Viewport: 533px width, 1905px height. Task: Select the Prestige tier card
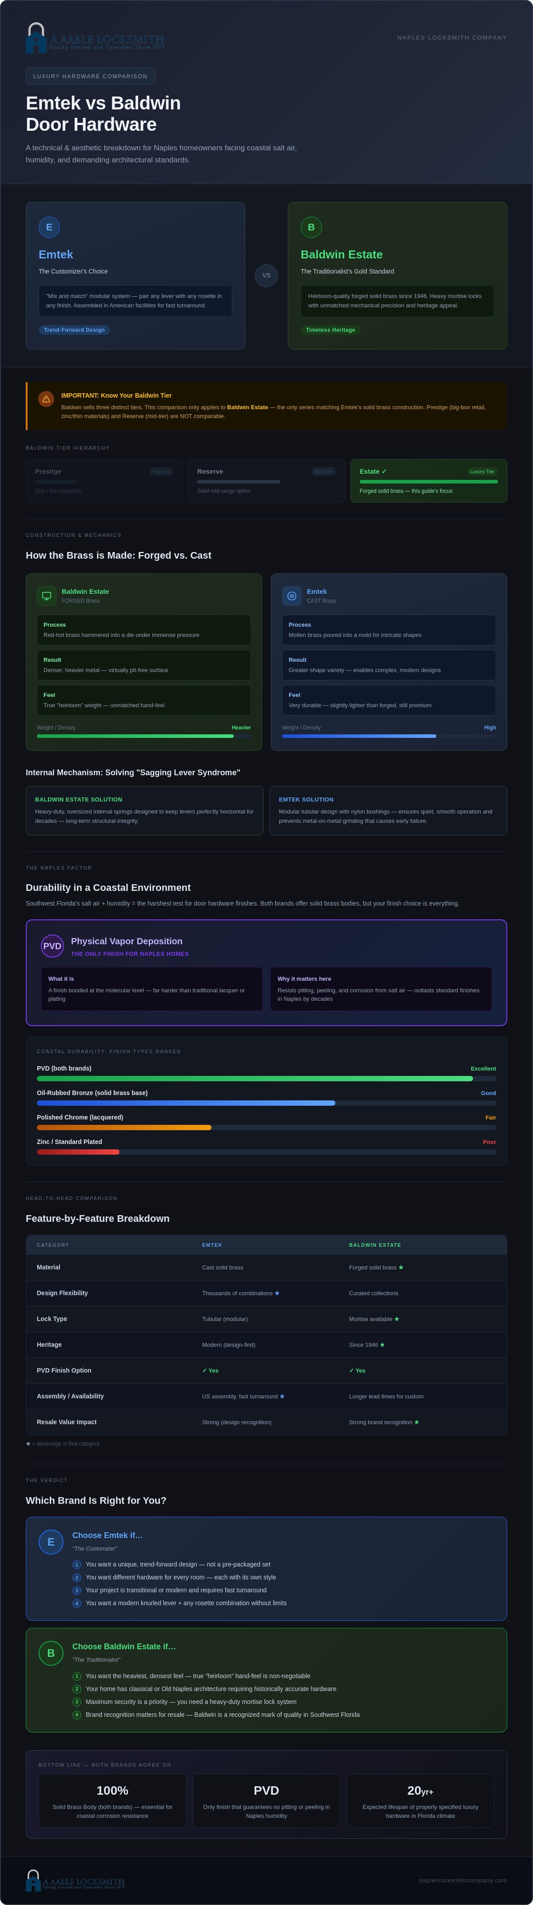click(104, 481)
